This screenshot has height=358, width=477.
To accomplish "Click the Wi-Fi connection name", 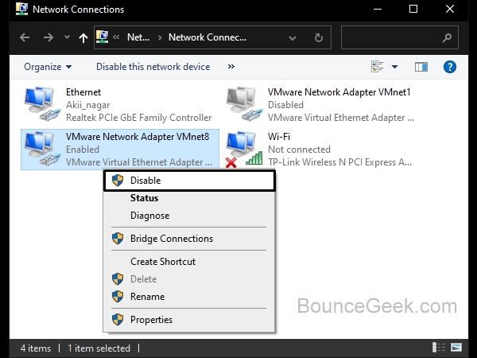I will (x=279, y=137).
